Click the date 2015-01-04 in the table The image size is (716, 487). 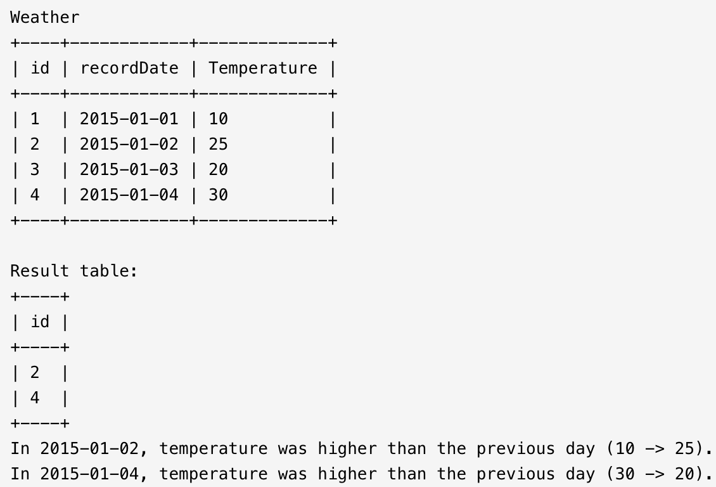(129, 195)
